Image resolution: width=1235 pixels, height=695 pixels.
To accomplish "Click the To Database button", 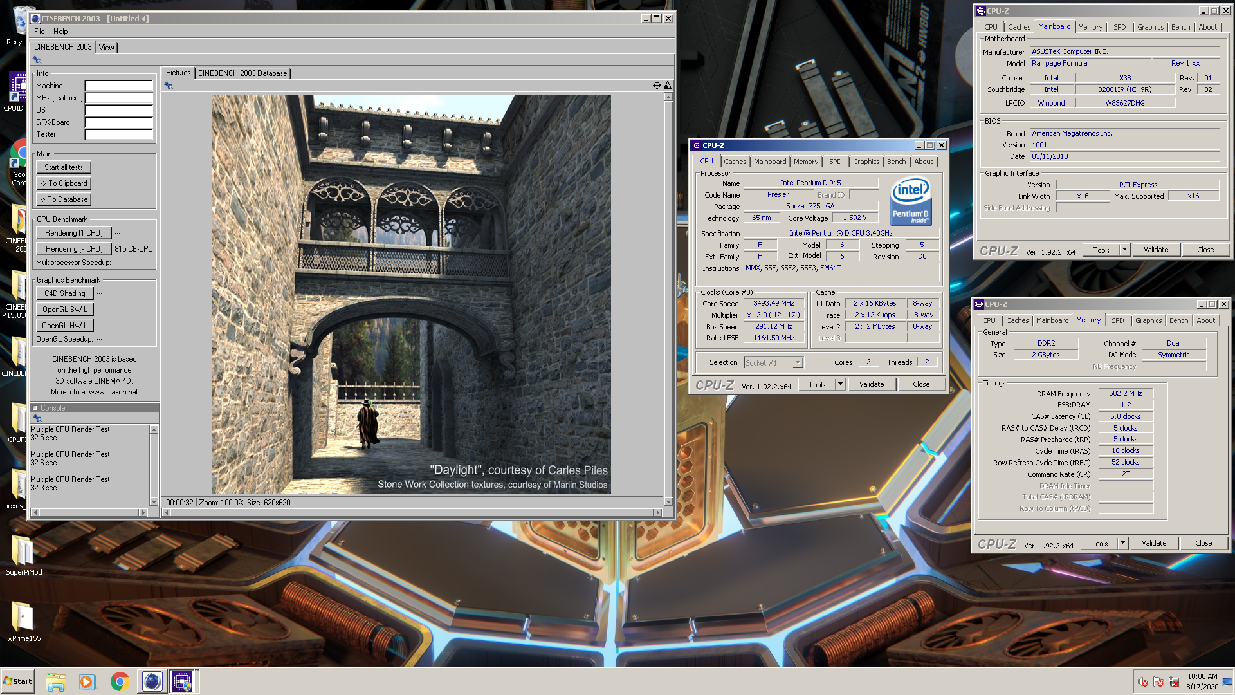I will click(64, 199).
